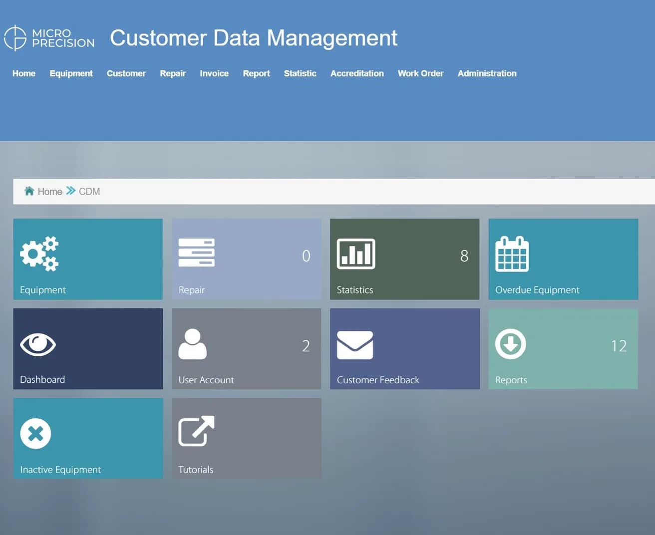Go to the Invoice menu
Image resolution: width=655 pixels, height=535 pixels.
214,73
